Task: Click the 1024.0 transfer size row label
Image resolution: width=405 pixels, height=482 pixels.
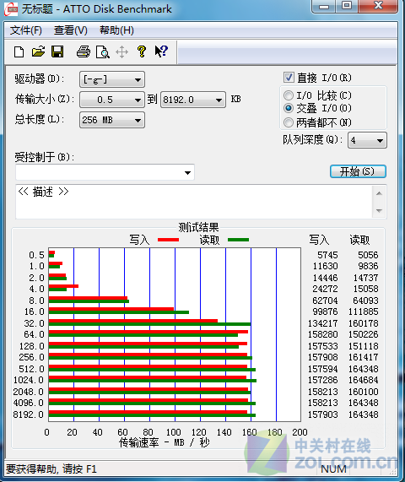Action: click(29, 380)
